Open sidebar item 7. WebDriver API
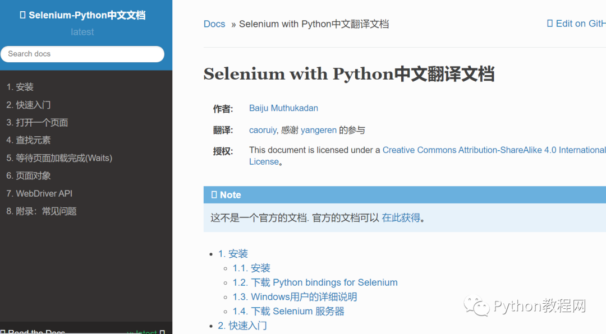The height and width of the screenshot is (334, 606). (39, 193)
